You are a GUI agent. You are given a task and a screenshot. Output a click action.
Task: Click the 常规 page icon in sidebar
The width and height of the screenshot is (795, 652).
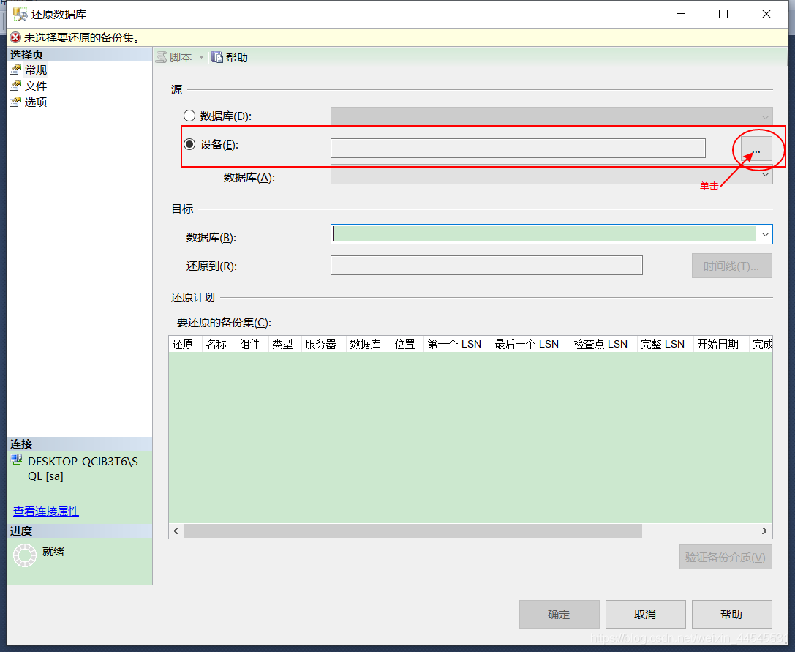pos(16,70)
